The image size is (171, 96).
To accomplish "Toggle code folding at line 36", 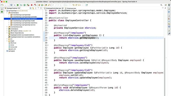I will point(48,58).
